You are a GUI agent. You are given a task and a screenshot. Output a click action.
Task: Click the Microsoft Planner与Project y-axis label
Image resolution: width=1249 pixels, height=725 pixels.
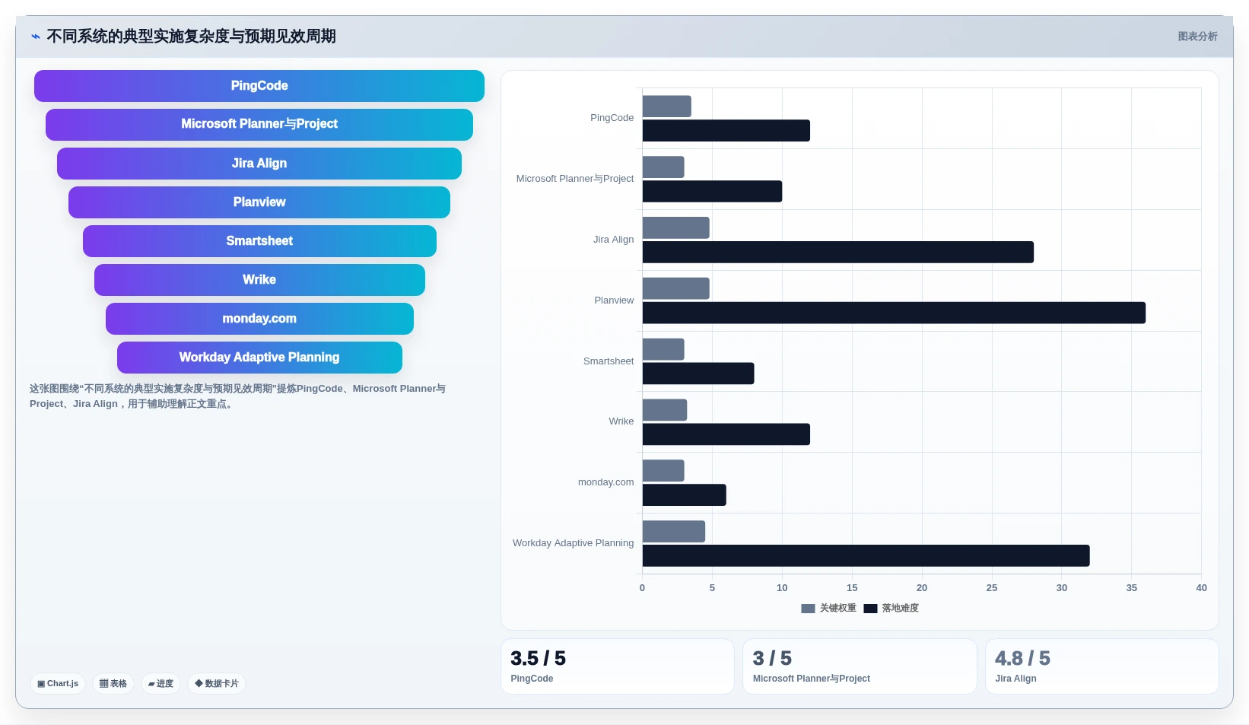(x=575, y=179)
